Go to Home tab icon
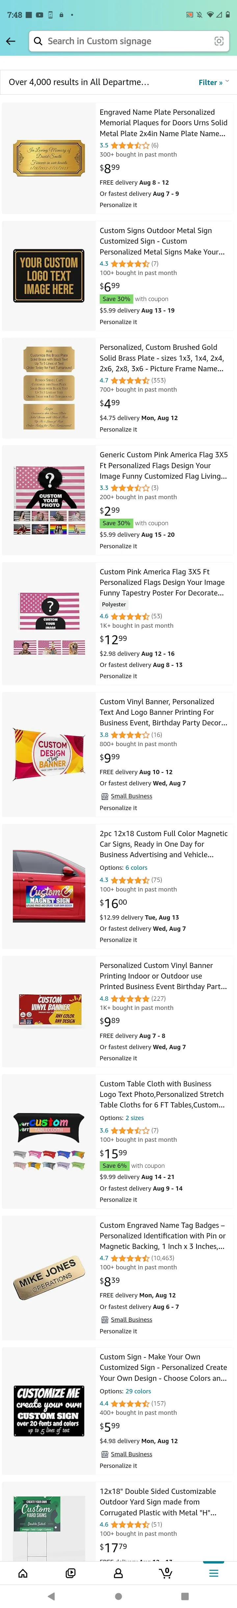The height and width of the screenshot is (1608, 237). point(23,1573)
